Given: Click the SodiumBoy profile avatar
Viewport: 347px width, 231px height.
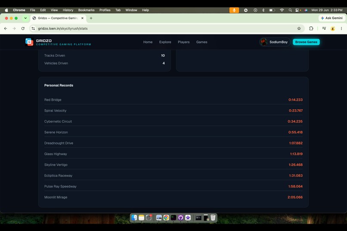Looking at the screenshot, I should [x=263, y=42].
